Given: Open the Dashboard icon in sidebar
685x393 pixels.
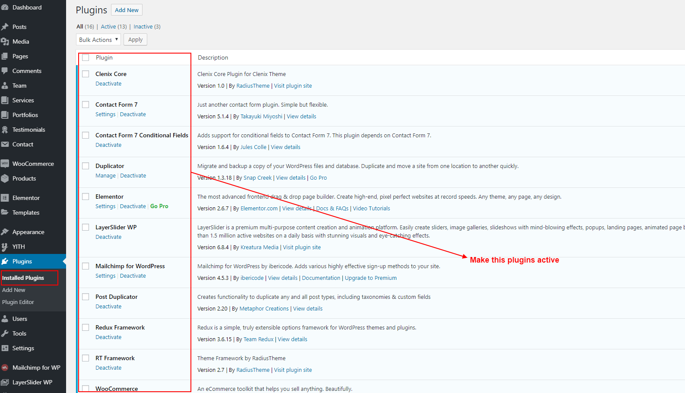Looking at the screenshot, I should tap(5, 7).
